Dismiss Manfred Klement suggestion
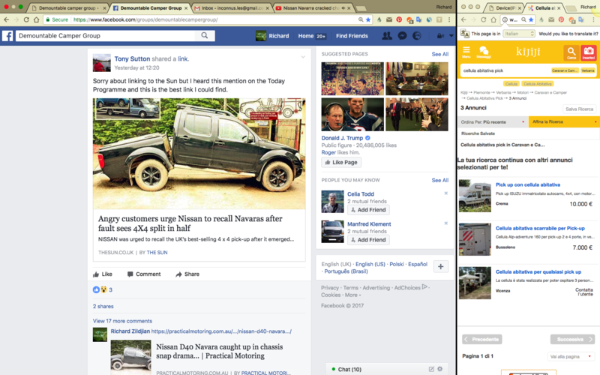This screenshot has height=375, width=600. pos(445,223)
